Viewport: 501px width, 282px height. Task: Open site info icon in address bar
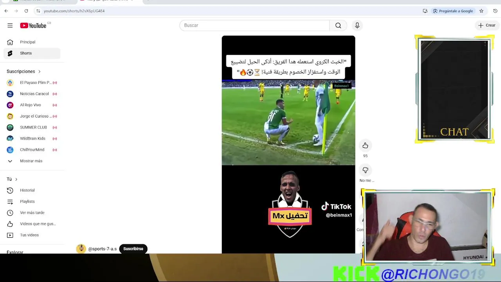(38, 11)
